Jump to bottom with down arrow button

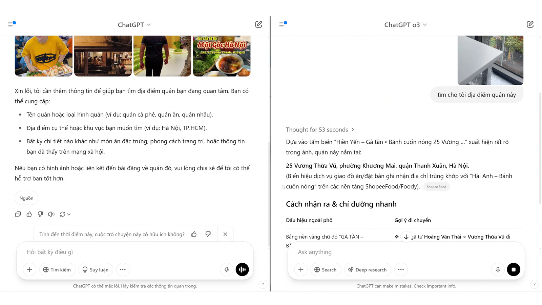point(406,237)
